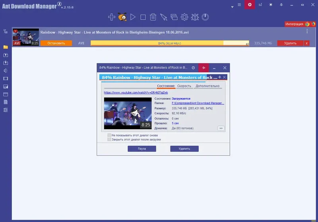Expand details with the >> button
This screenshot has height=222, width=318.
(x=221, y=128)
